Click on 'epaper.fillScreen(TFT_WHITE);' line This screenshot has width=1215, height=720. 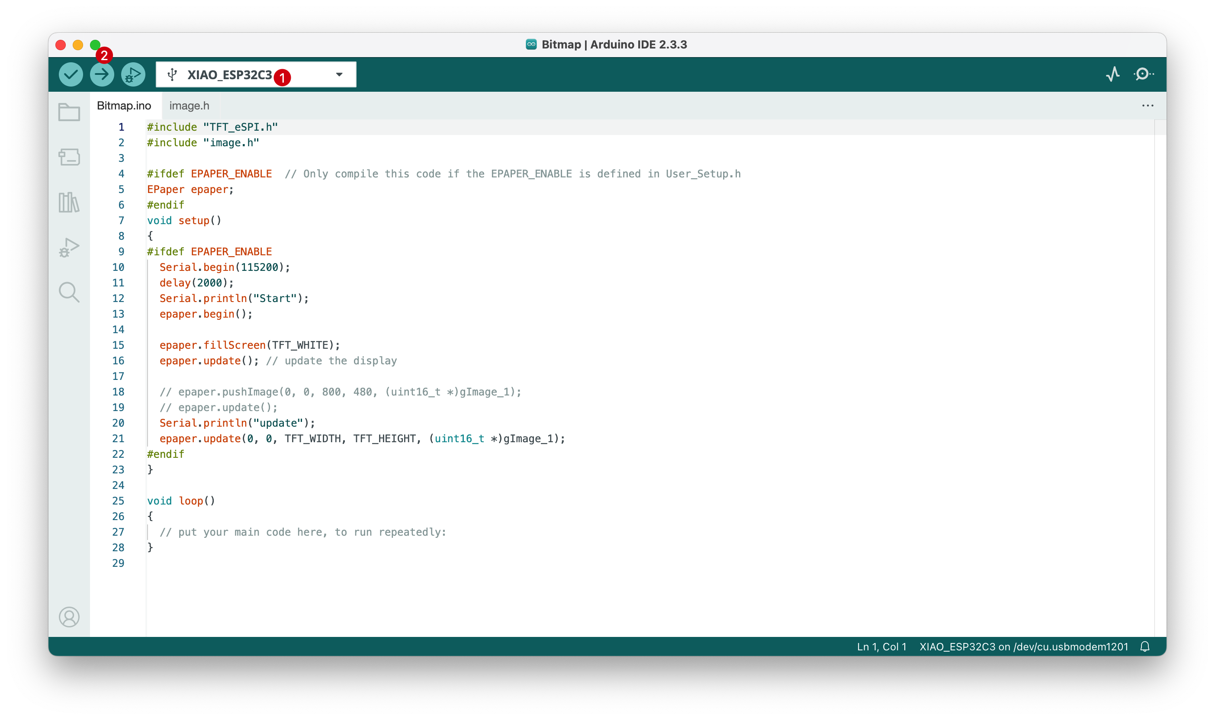point(250,345)
